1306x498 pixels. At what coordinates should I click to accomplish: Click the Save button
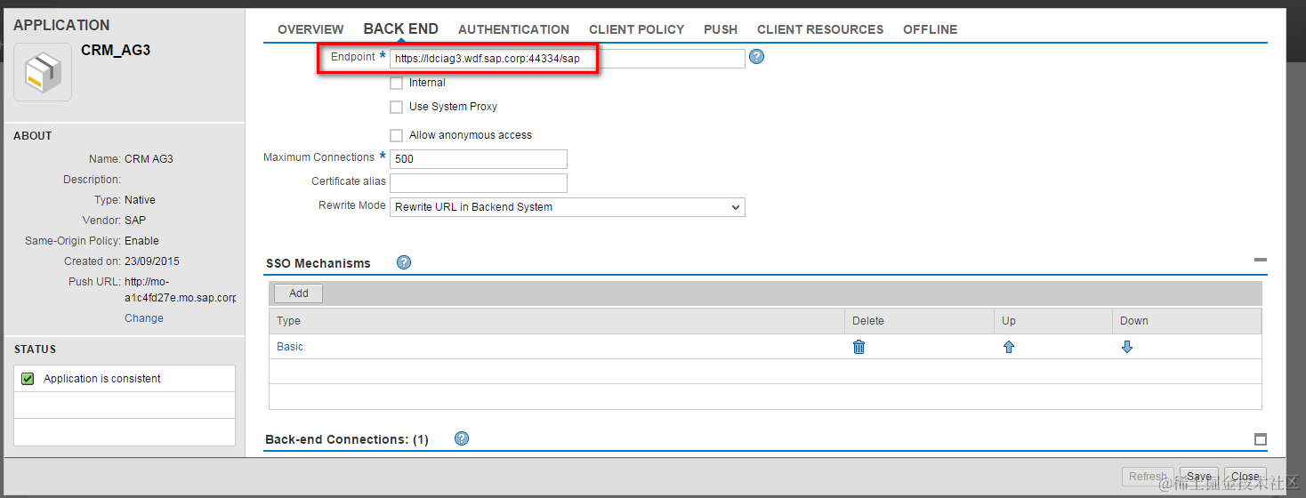[1198, 477]
